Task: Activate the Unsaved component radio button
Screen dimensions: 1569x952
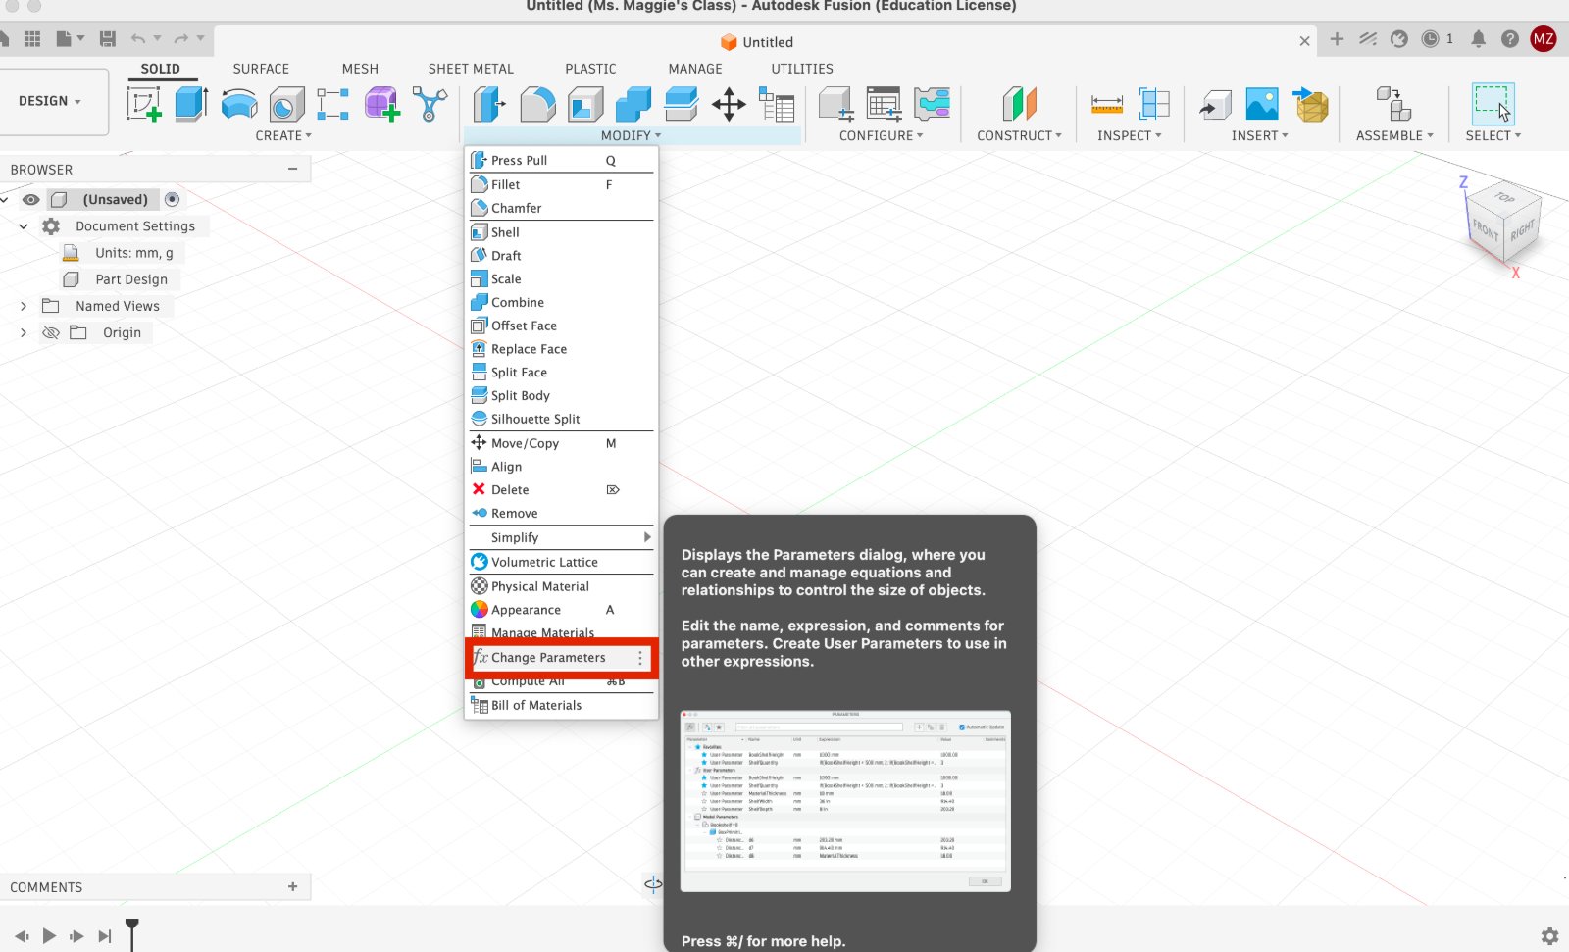Action: tap(173, 199)
